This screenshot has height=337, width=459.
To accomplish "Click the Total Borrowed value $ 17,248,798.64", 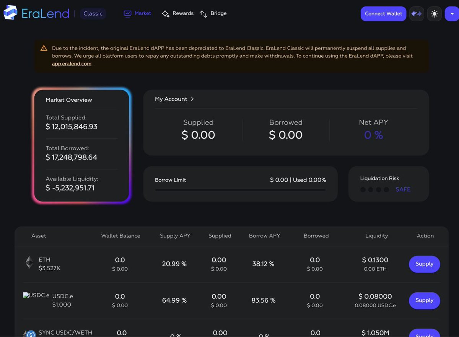I will point(72,157).
